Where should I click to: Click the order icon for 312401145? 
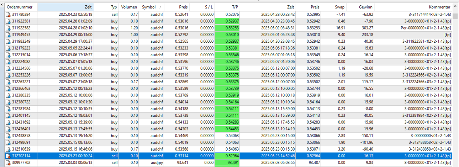pyautogui.click(x=8, y=115)
